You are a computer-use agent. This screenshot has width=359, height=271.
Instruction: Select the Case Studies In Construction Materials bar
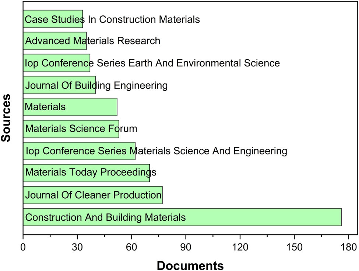[x=53, y=19]
